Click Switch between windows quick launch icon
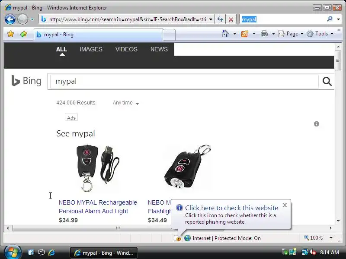This screenshot has height=259, width=346. click(41, 253)
